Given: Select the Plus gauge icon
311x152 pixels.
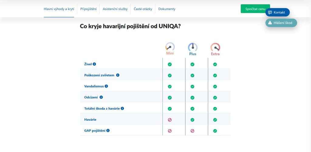Looking at the screenshot, I should pos(193,47).
